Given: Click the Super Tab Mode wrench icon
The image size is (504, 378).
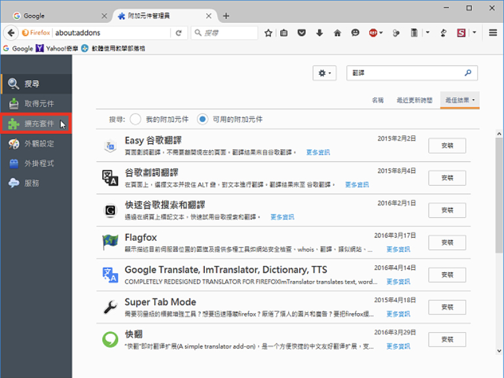Looking at the screenshot, I should 110,307.
